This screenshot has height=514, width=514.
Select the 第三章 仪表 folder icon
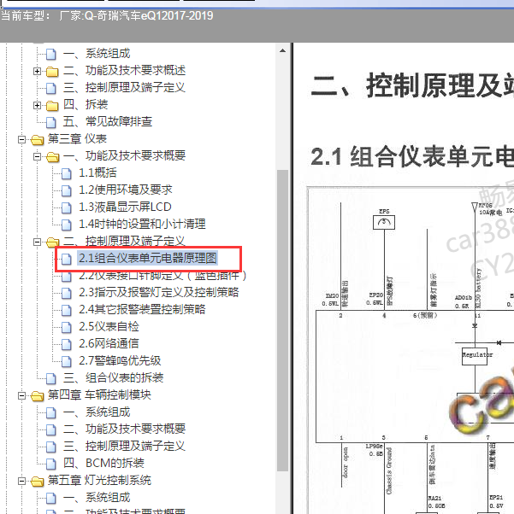coord(37,140)
